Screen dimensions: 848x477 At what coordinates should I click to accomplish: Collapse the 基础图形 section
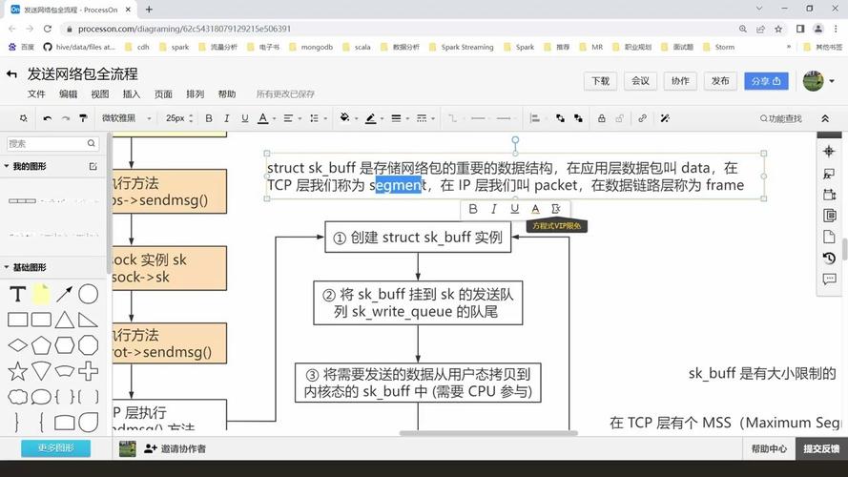pyautogui.click(x=7, y=267)
